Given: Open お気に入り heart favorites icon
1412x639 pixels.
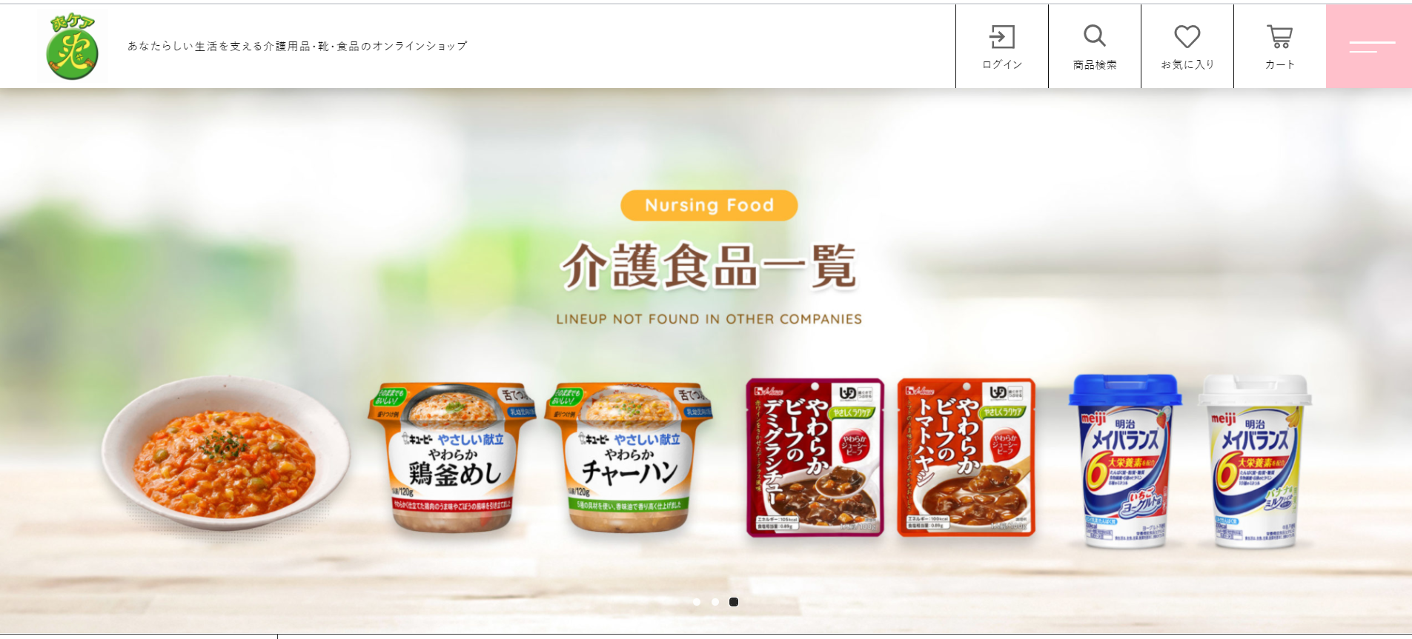Looking at the screenshot, I should tap(1187, 47).
